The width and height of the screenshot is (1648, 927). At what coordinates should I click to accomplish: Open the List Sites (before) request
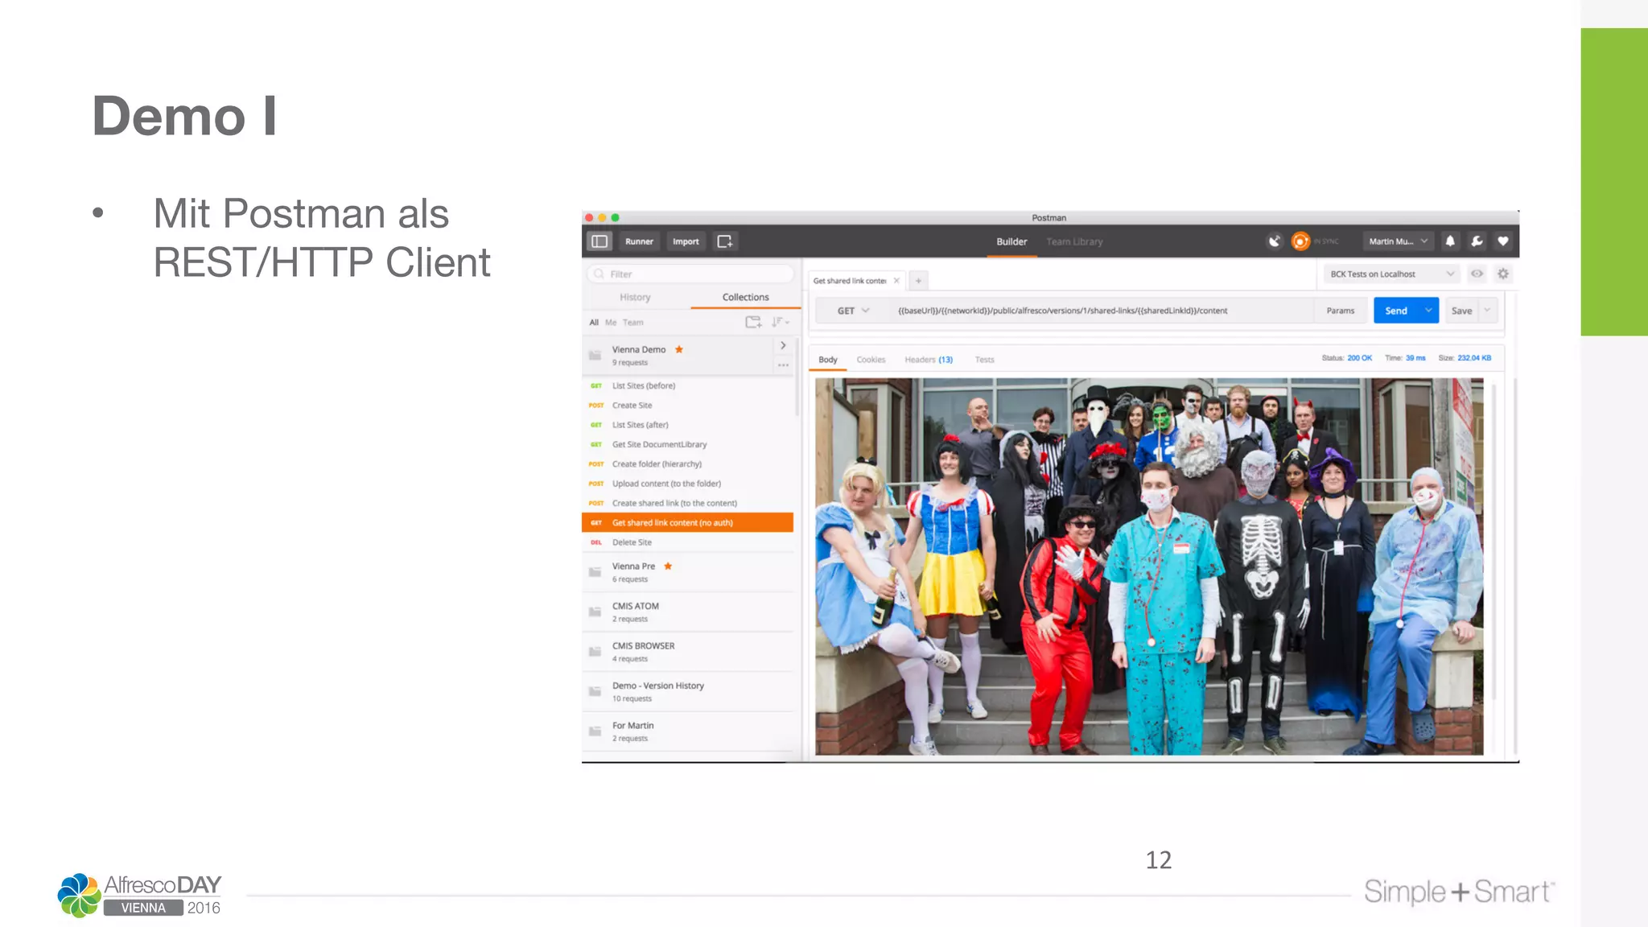[688, 386]
